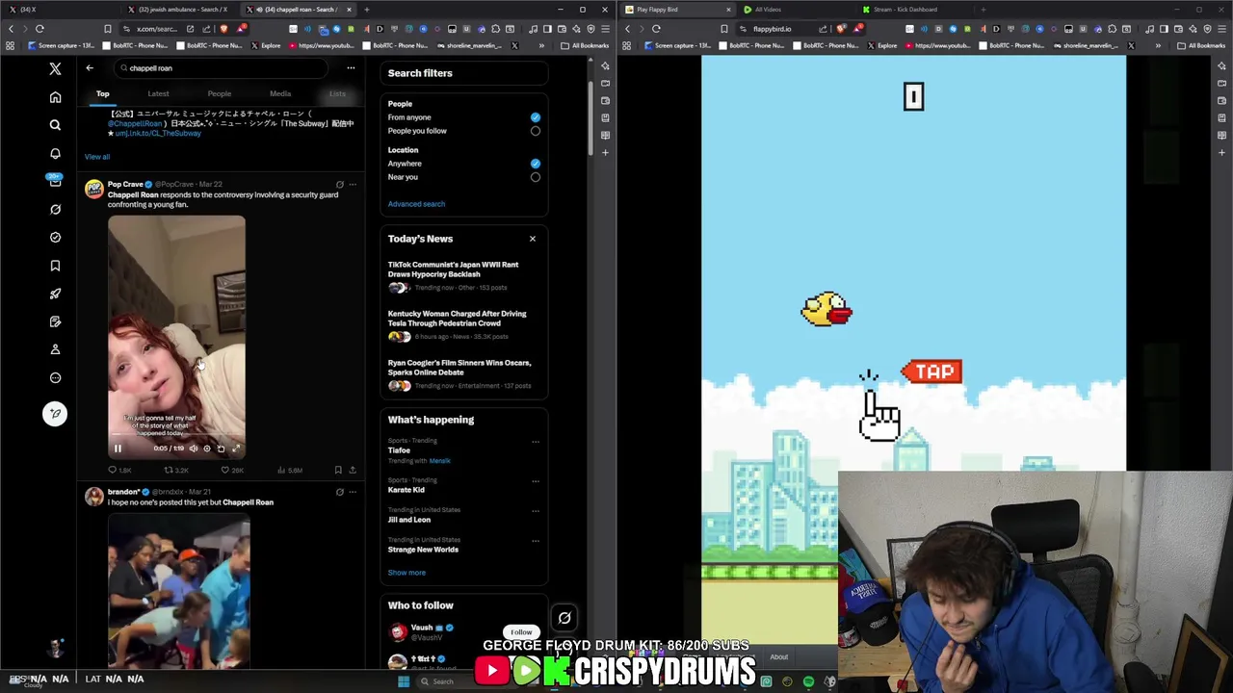The height and width of the screenshot is (693, 1233).
Task: Select the From anyone radio button
Action: [x=536, y=117]
